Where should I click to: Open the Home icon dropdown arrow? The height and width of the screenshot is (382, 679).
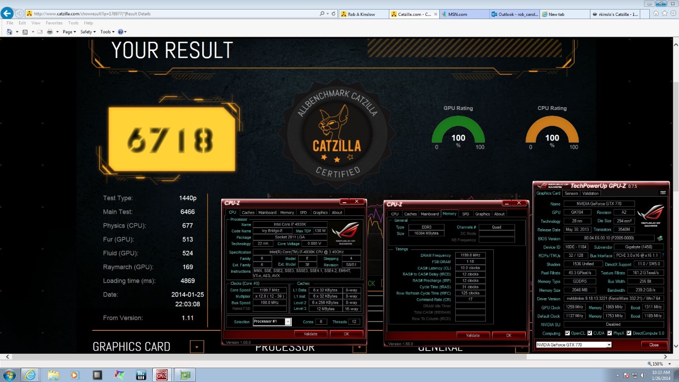pos(16,32)
